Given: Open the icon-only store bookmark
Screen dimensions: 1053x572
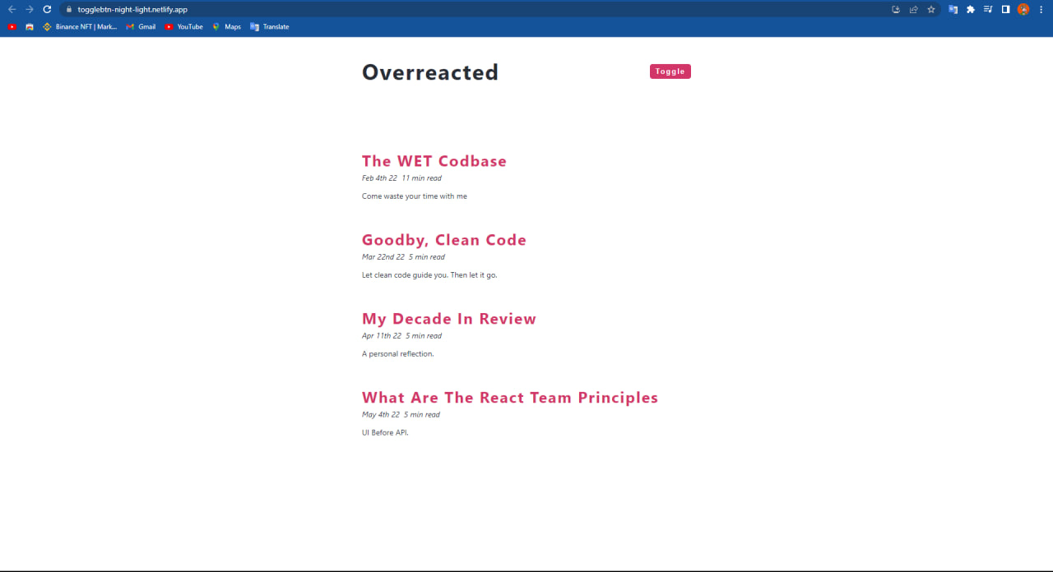Looking at the screenshot, I should point(30,26).
